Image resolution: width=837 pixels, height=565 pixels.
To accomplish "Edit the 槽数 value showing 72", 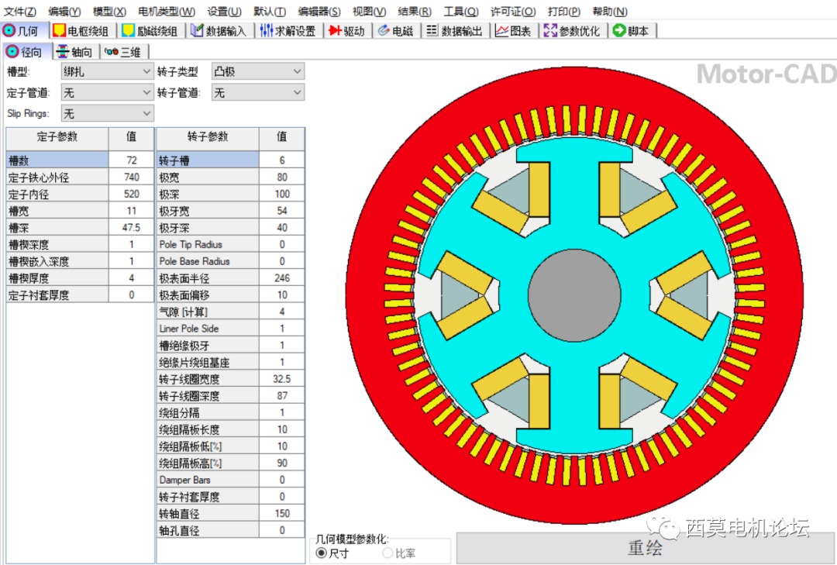I will [x=131, y=160].
